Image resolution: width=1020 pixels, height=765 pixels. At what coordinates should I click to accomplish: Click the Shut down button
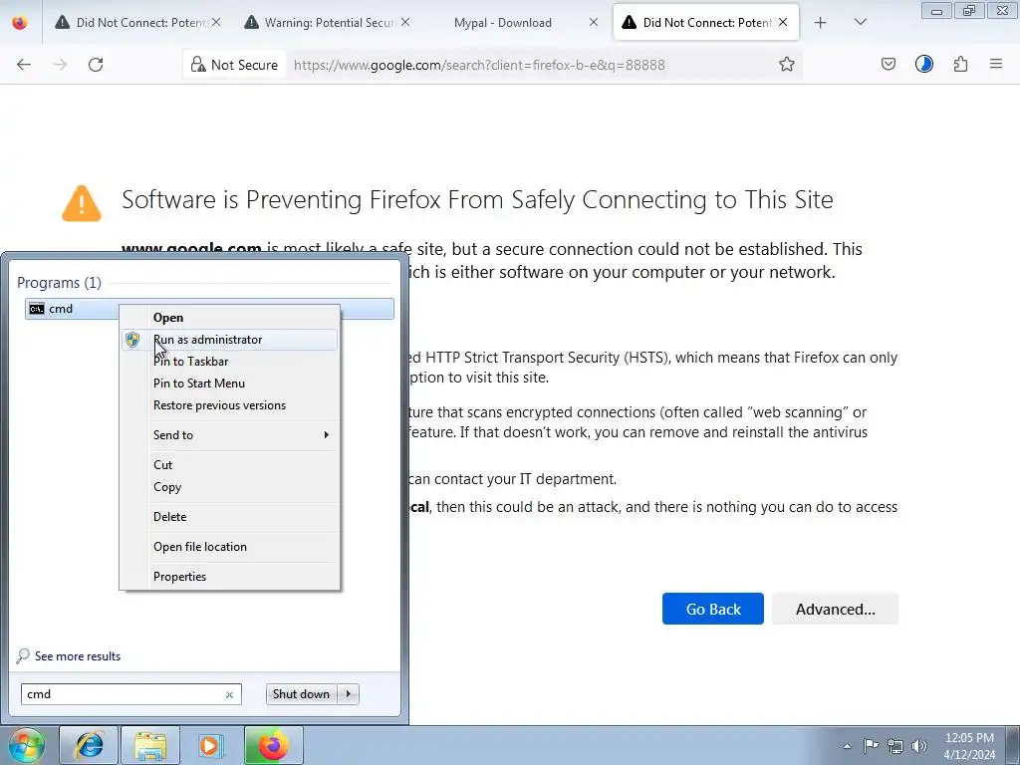(x=301, y=694)
